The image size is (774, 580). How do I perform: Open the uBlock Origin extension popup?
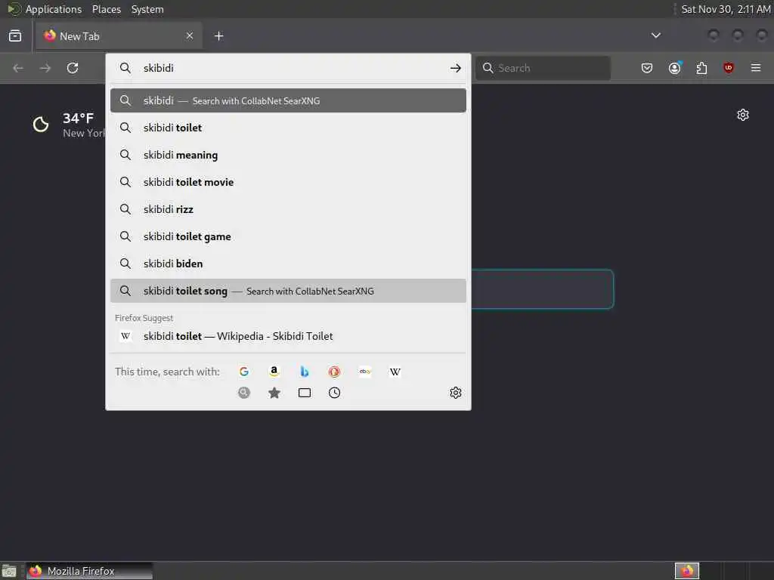point(729,68)
